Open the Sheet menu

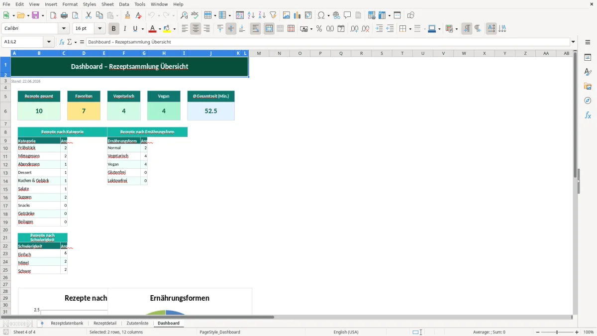tap(107, 4)
